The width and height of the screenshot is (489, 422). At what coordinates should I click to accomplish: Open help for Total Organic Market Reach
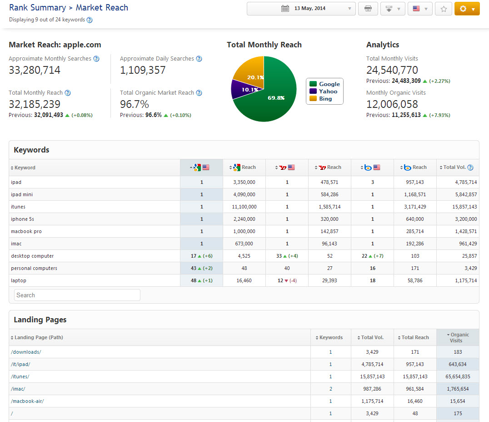pos(199,93)
